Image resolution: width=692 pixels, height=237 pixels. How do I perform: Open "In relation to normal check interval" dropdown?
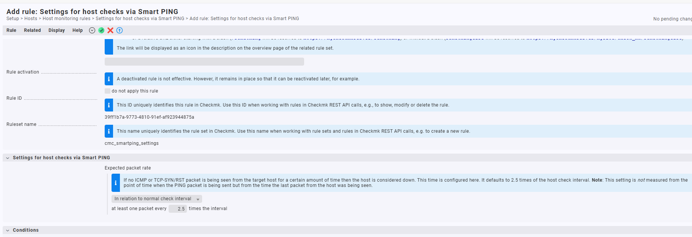pos(156,199)
